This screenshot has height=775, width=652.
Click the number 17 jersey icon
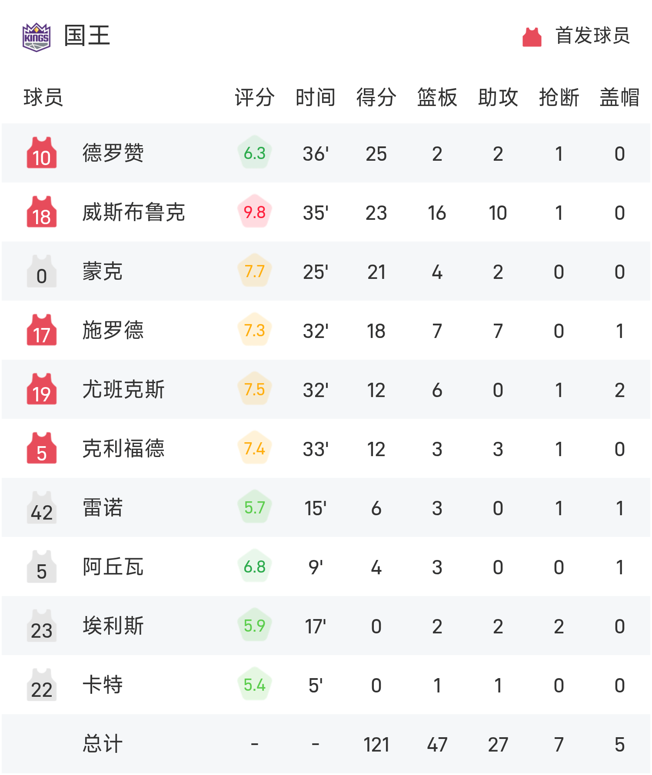[x=42, y=330]
